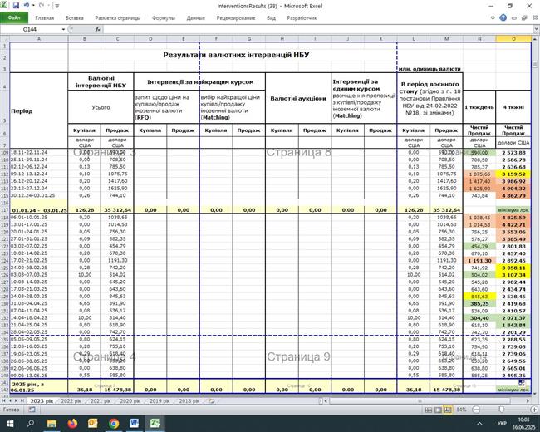Switch to the '2021 рік' sheet
The width and height of the screenshot is (540, 432).
[x=101, y=401]
